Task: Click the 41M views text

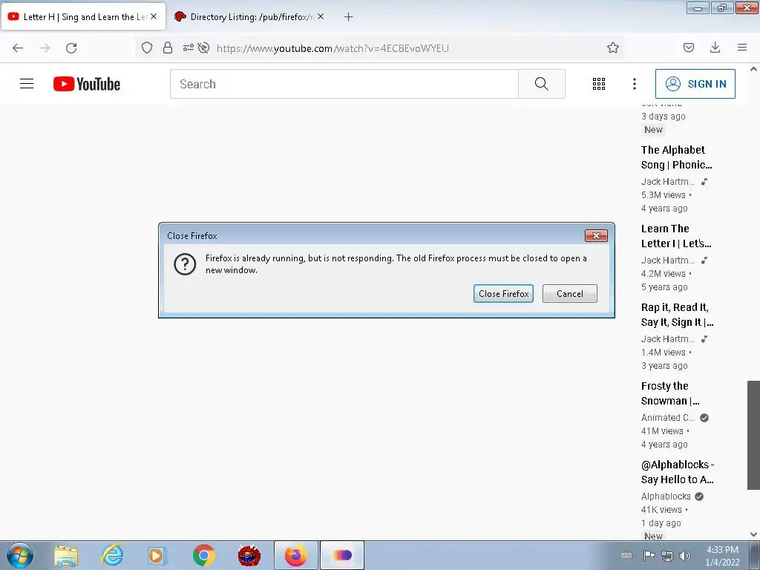Action: 661,431
